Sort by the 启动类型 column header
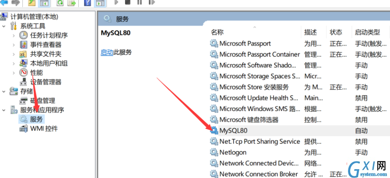 click(367, 32)
